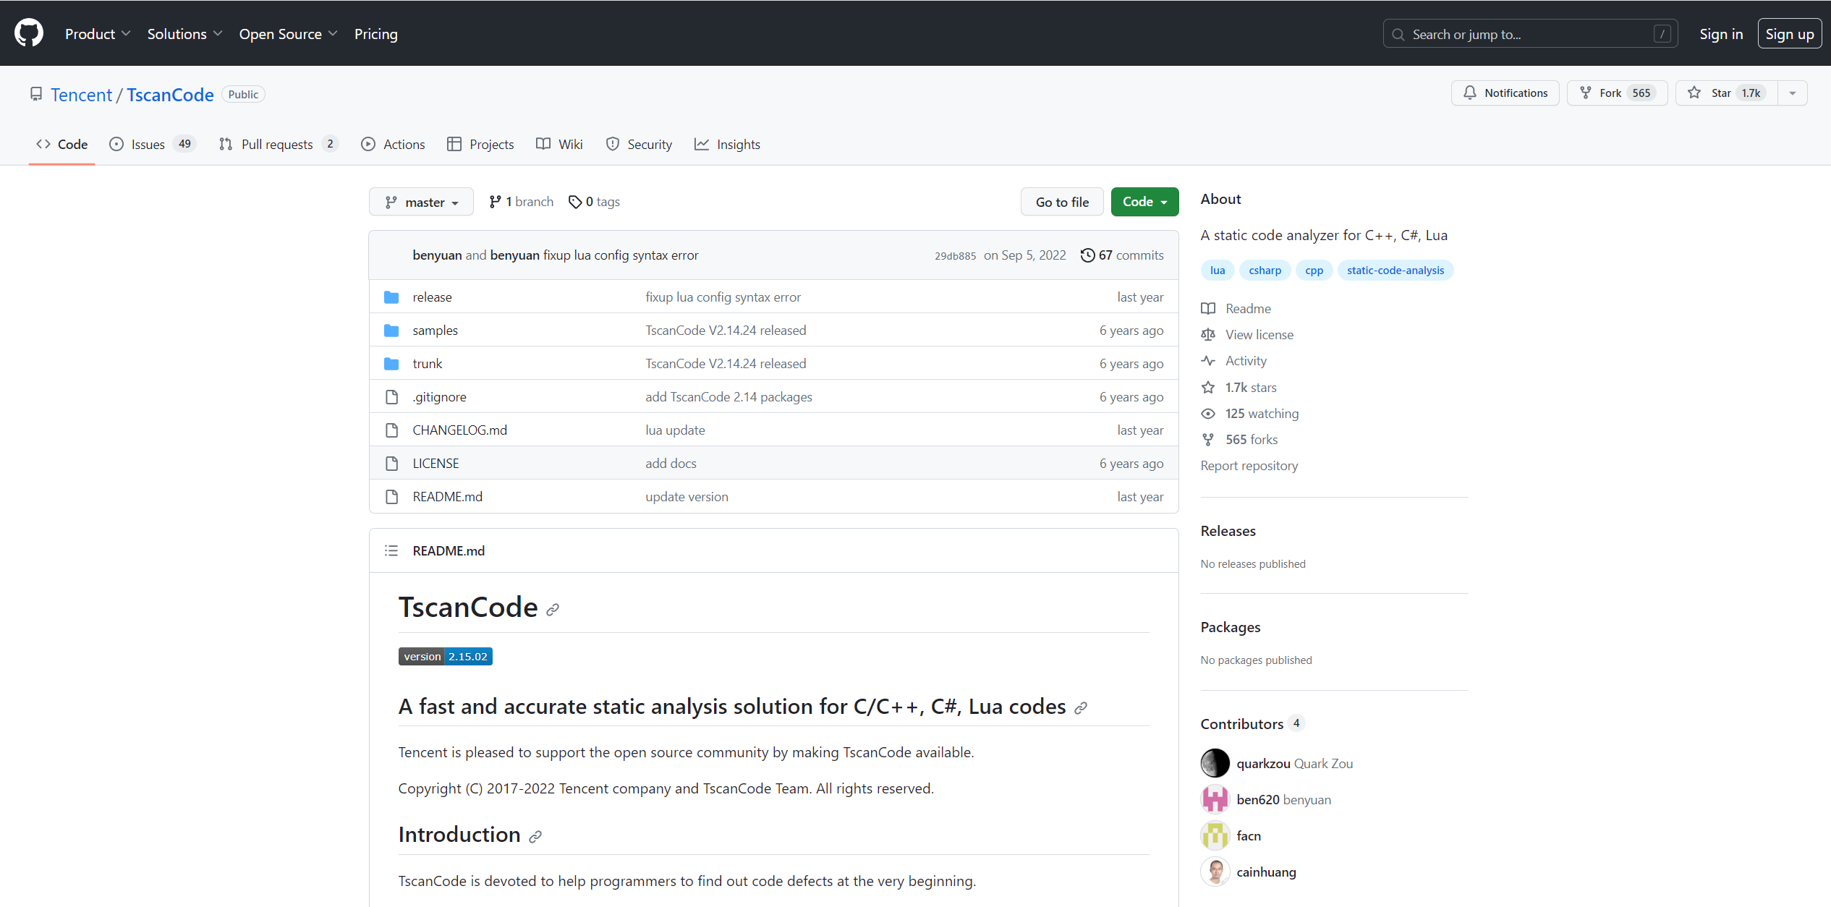Switch to the Insights tab
Screen dimensions: 1831x907
[x=727, y=144]
